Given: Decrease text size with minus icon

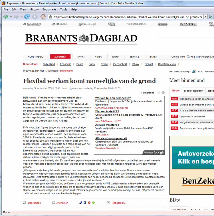Looking at the screenshot, I should (x=159, y=93).
